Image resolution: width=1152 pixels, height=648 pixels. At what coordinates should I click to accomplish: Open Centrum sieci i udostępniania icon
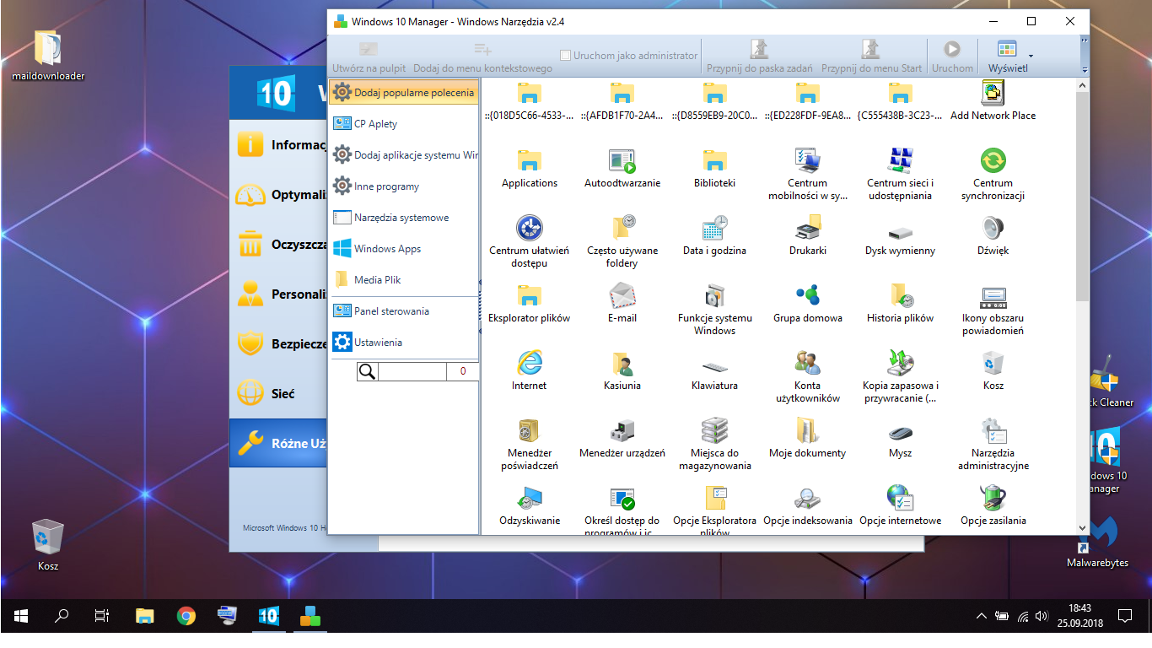click(901, 160)
